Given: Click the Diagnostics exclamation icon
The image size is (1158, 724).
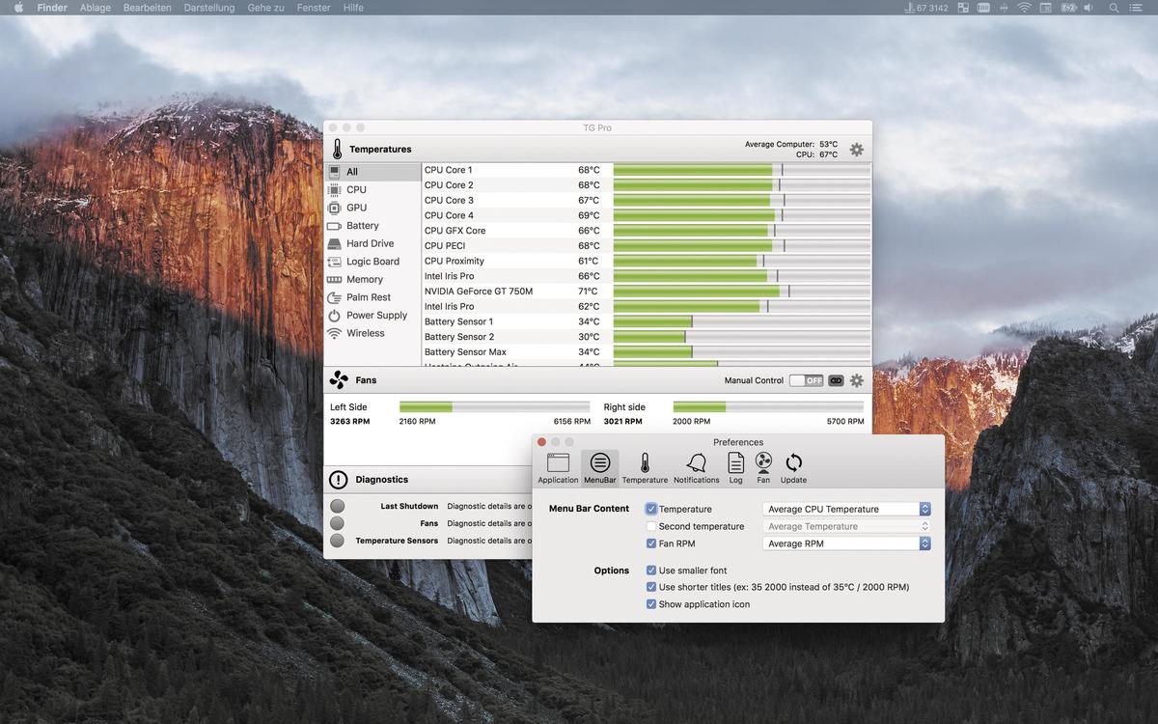Looking at the screenshot, I should click(338, 480).
